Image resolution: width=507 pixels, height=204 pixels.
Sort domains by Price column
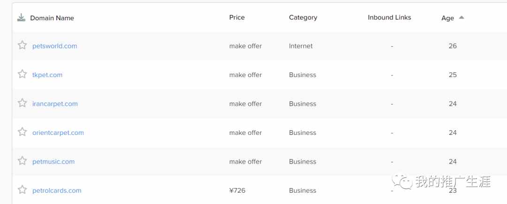237,17
